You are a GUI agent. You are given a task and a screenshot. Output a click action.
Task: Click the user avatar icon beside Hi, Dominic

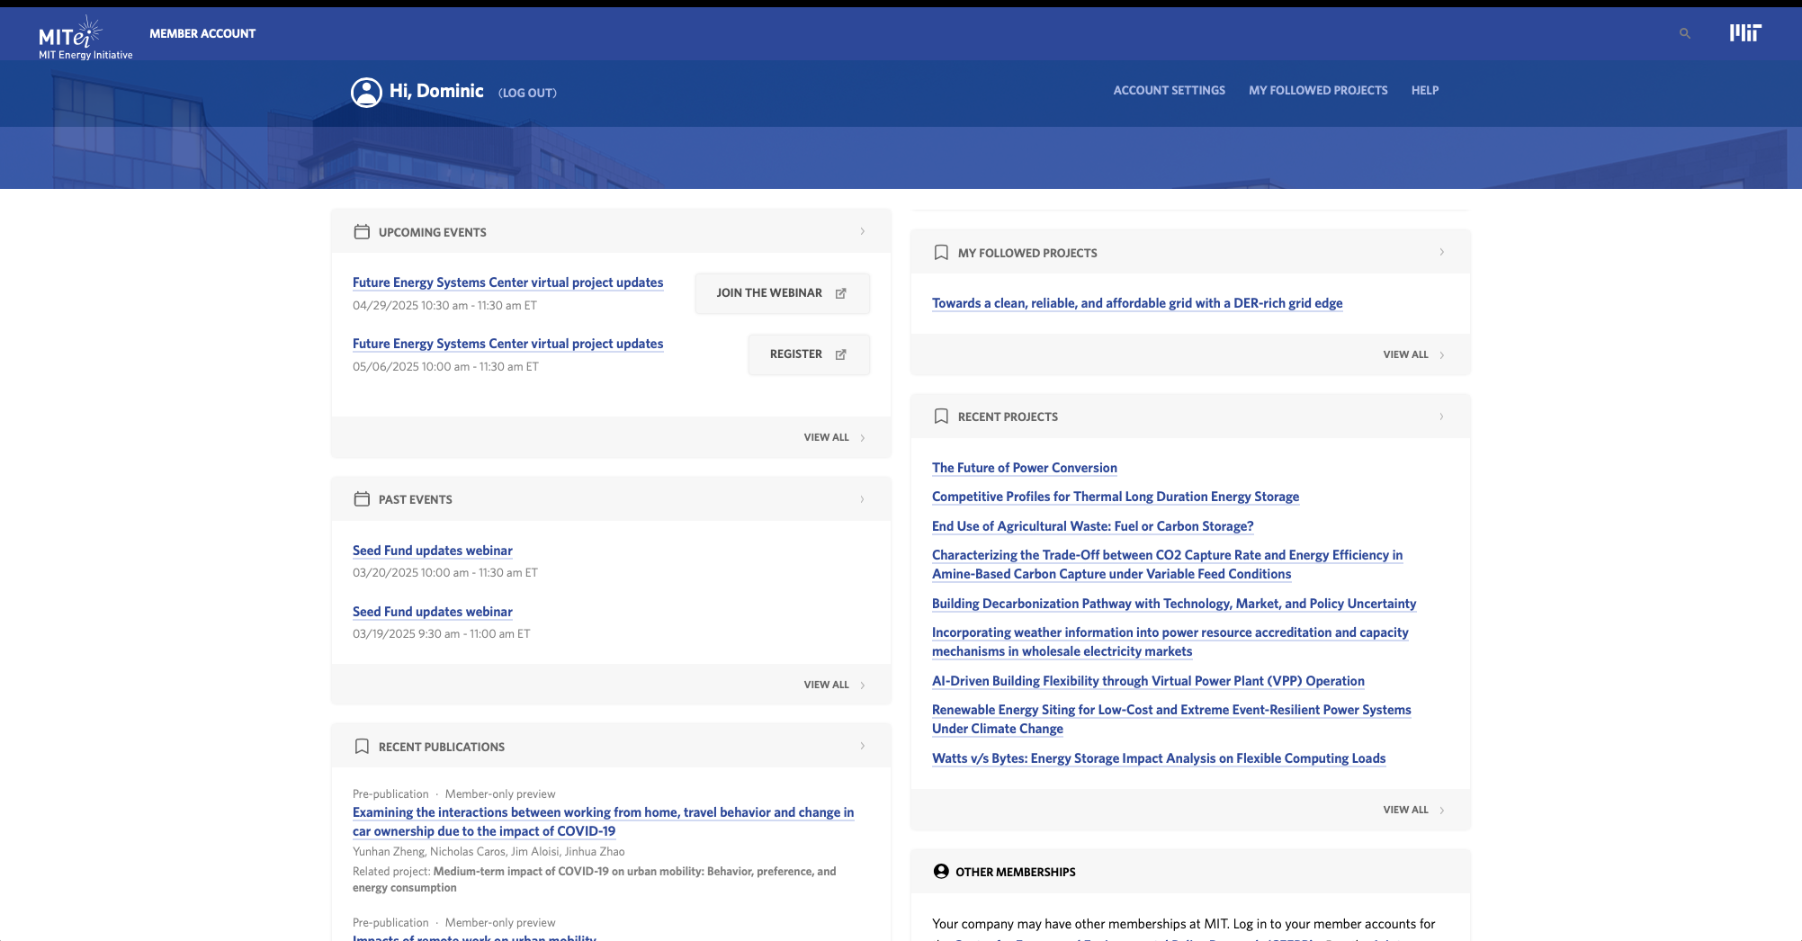[x=366, y=92]
